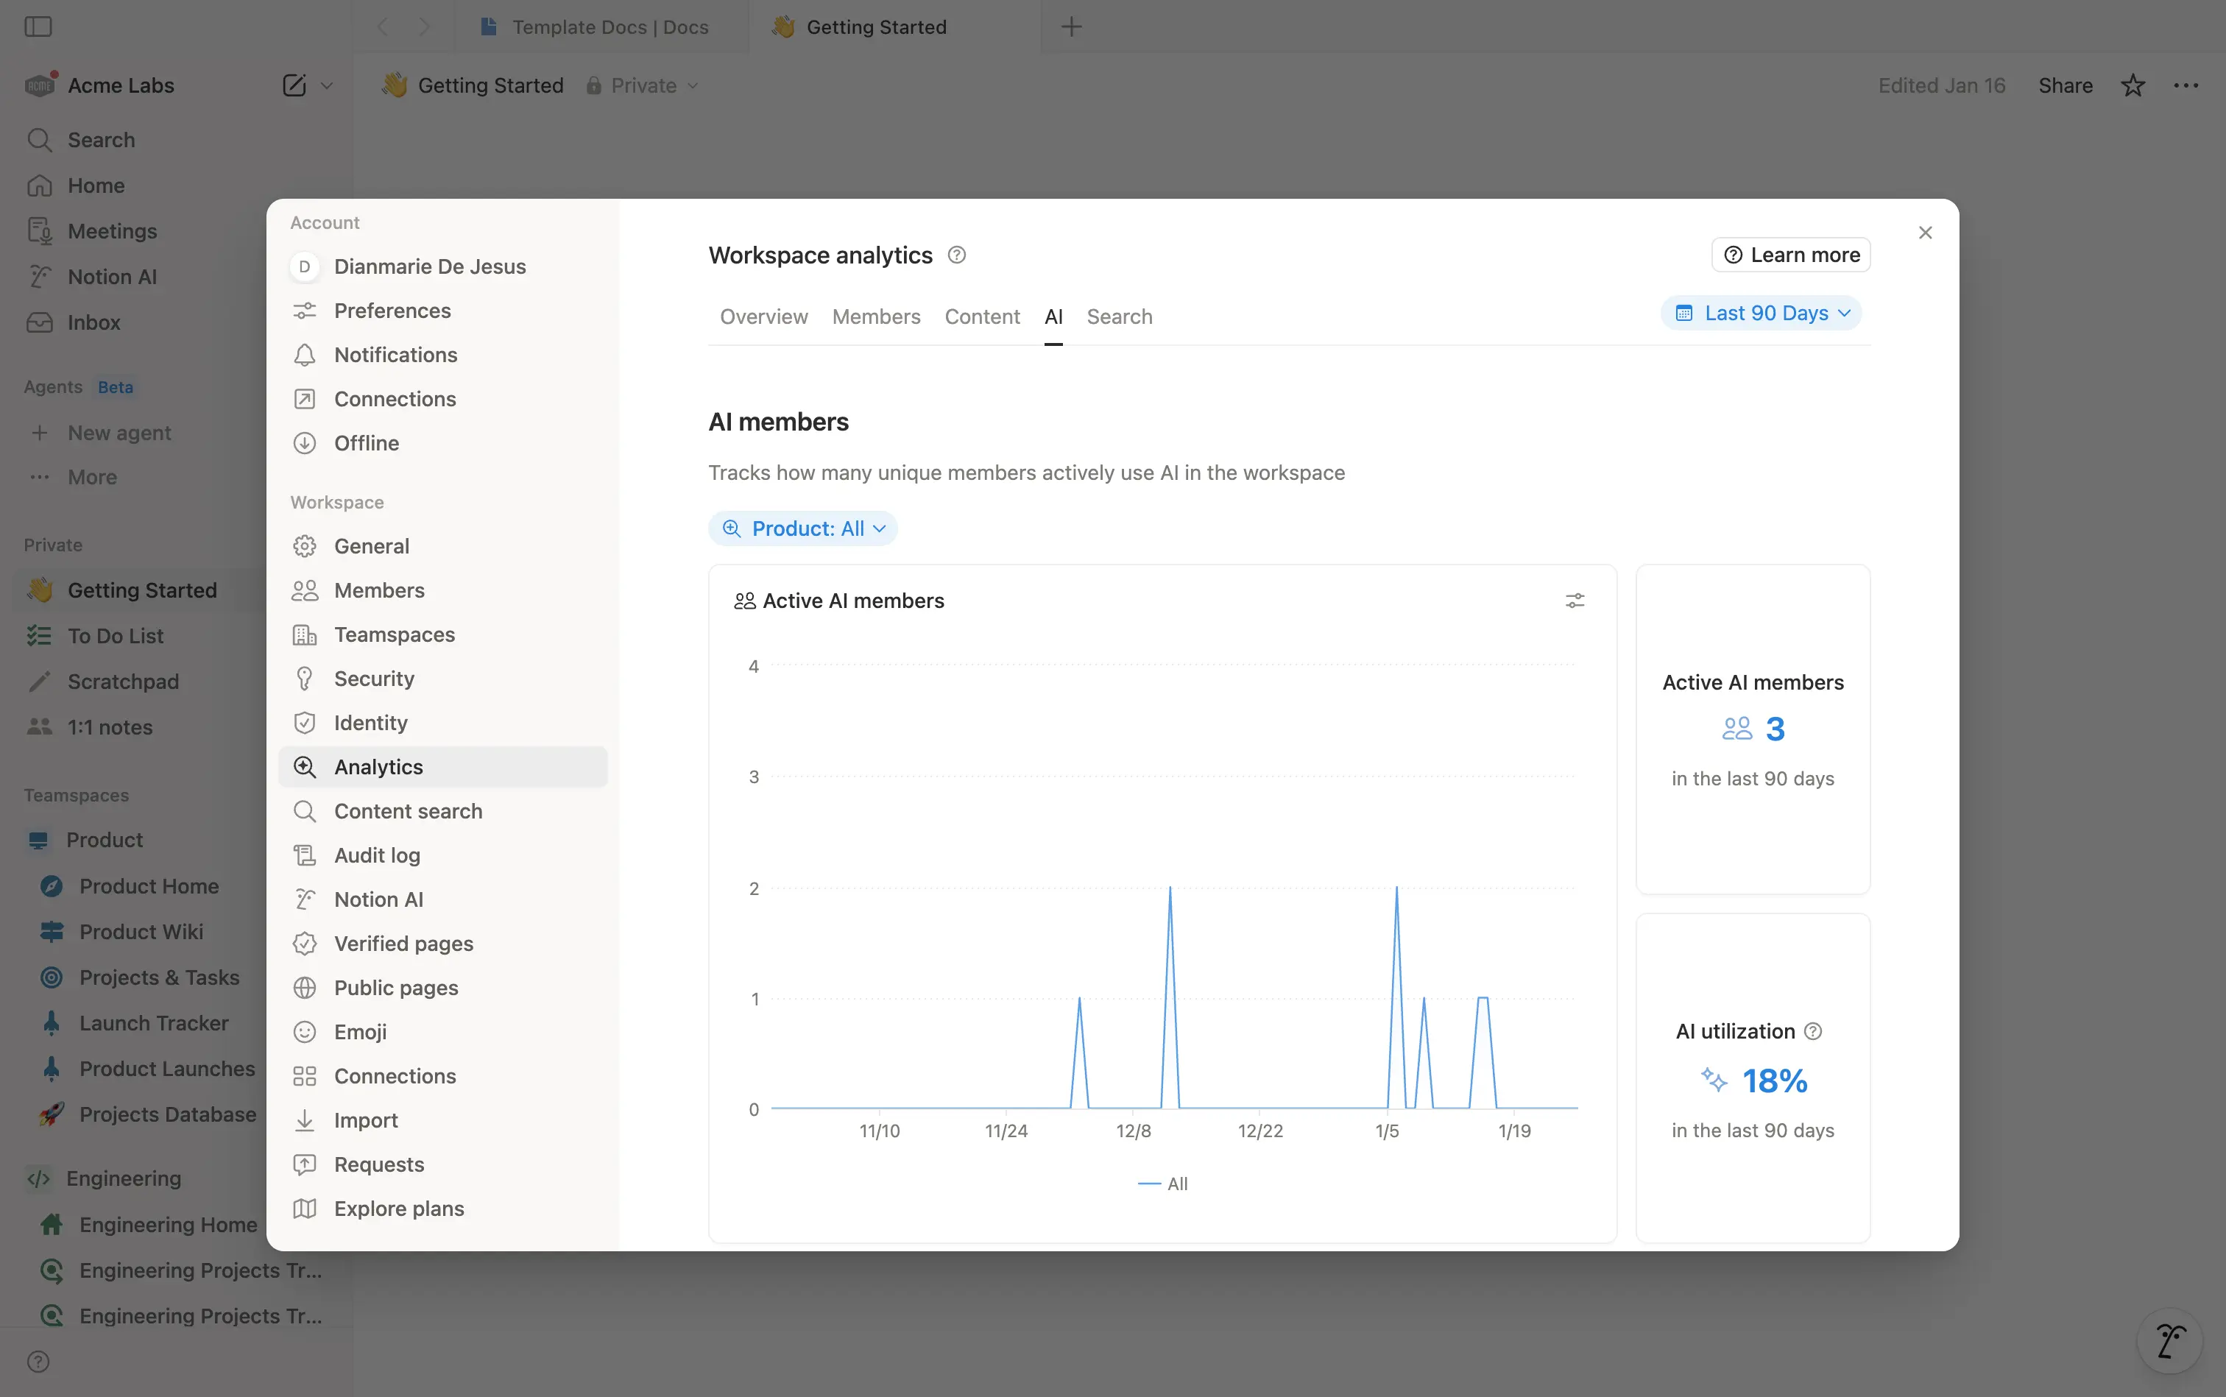Create a New agent under Agents
This screenshot has height=1397, width=2226.
pyautogui.click(x=119, y=432)
